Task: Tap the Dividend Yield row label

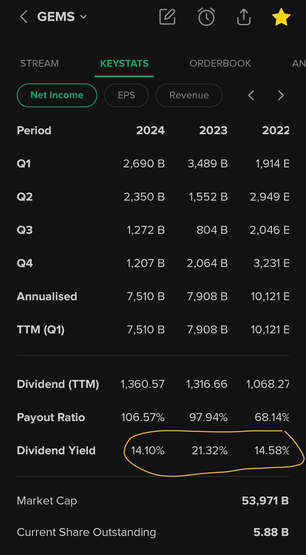Action: (56, 450)
